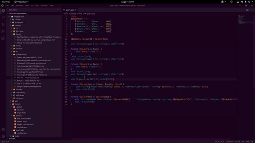Open the Manage gear in the activity bar
Image resolution: width=255 pixels, height=143 pixels.
(x=3, y=136)
